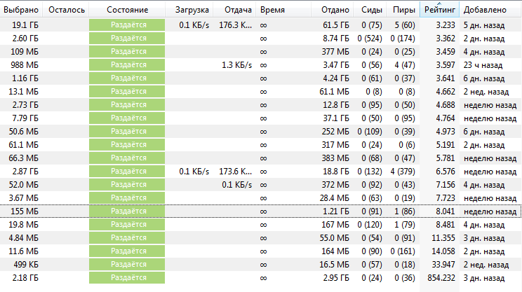Select the 19.1 ГБ torrent row
Image resolution: width=522 pixels, height=292 pixels.
point(261,25)
